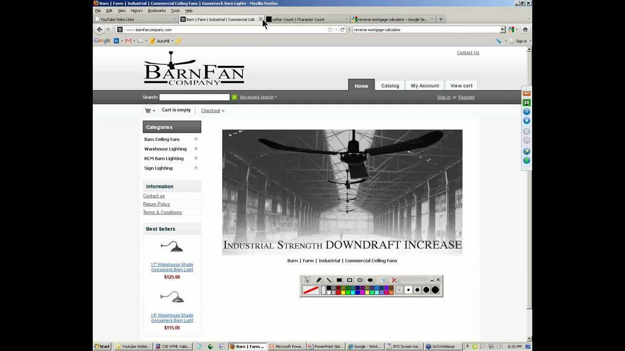Click the Firefox home icon
The height and width of the screenshot is (351, 625).
[525, 30]
